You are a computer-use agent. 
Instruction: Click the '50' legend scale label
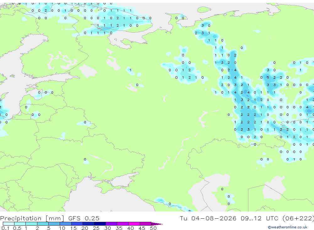(x=153, y=228)
